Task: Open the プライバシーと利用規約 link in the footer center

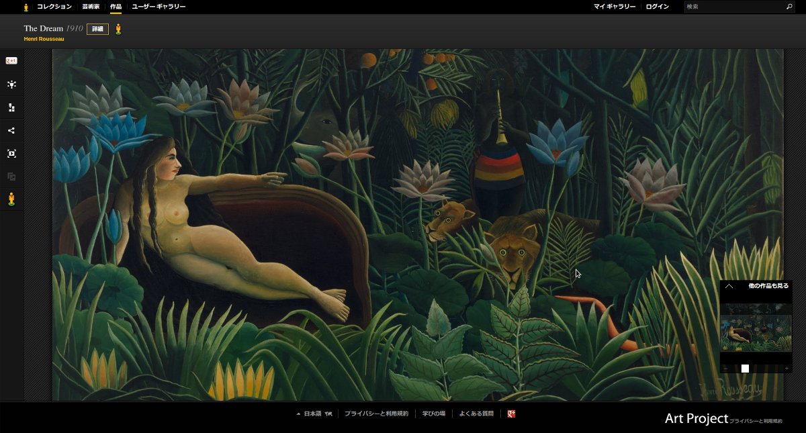Action: 376,414
